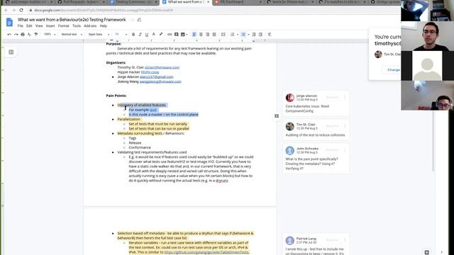This screenshot has height=255, width=454.
Task: Click the Decrease indent icon
Action: (254, 35)
